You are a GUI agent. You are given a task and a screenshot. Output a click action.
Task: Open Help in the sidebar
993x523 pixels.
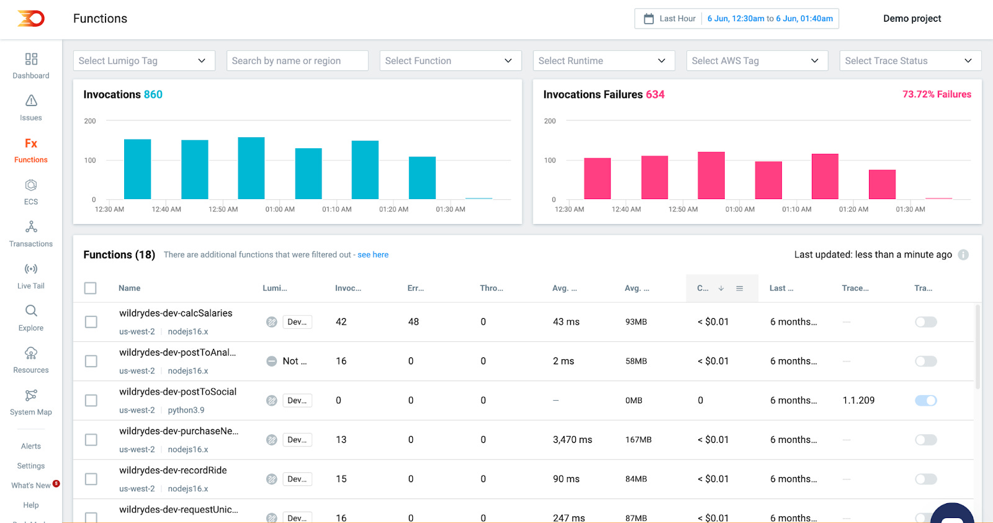[x=31, y=505]
